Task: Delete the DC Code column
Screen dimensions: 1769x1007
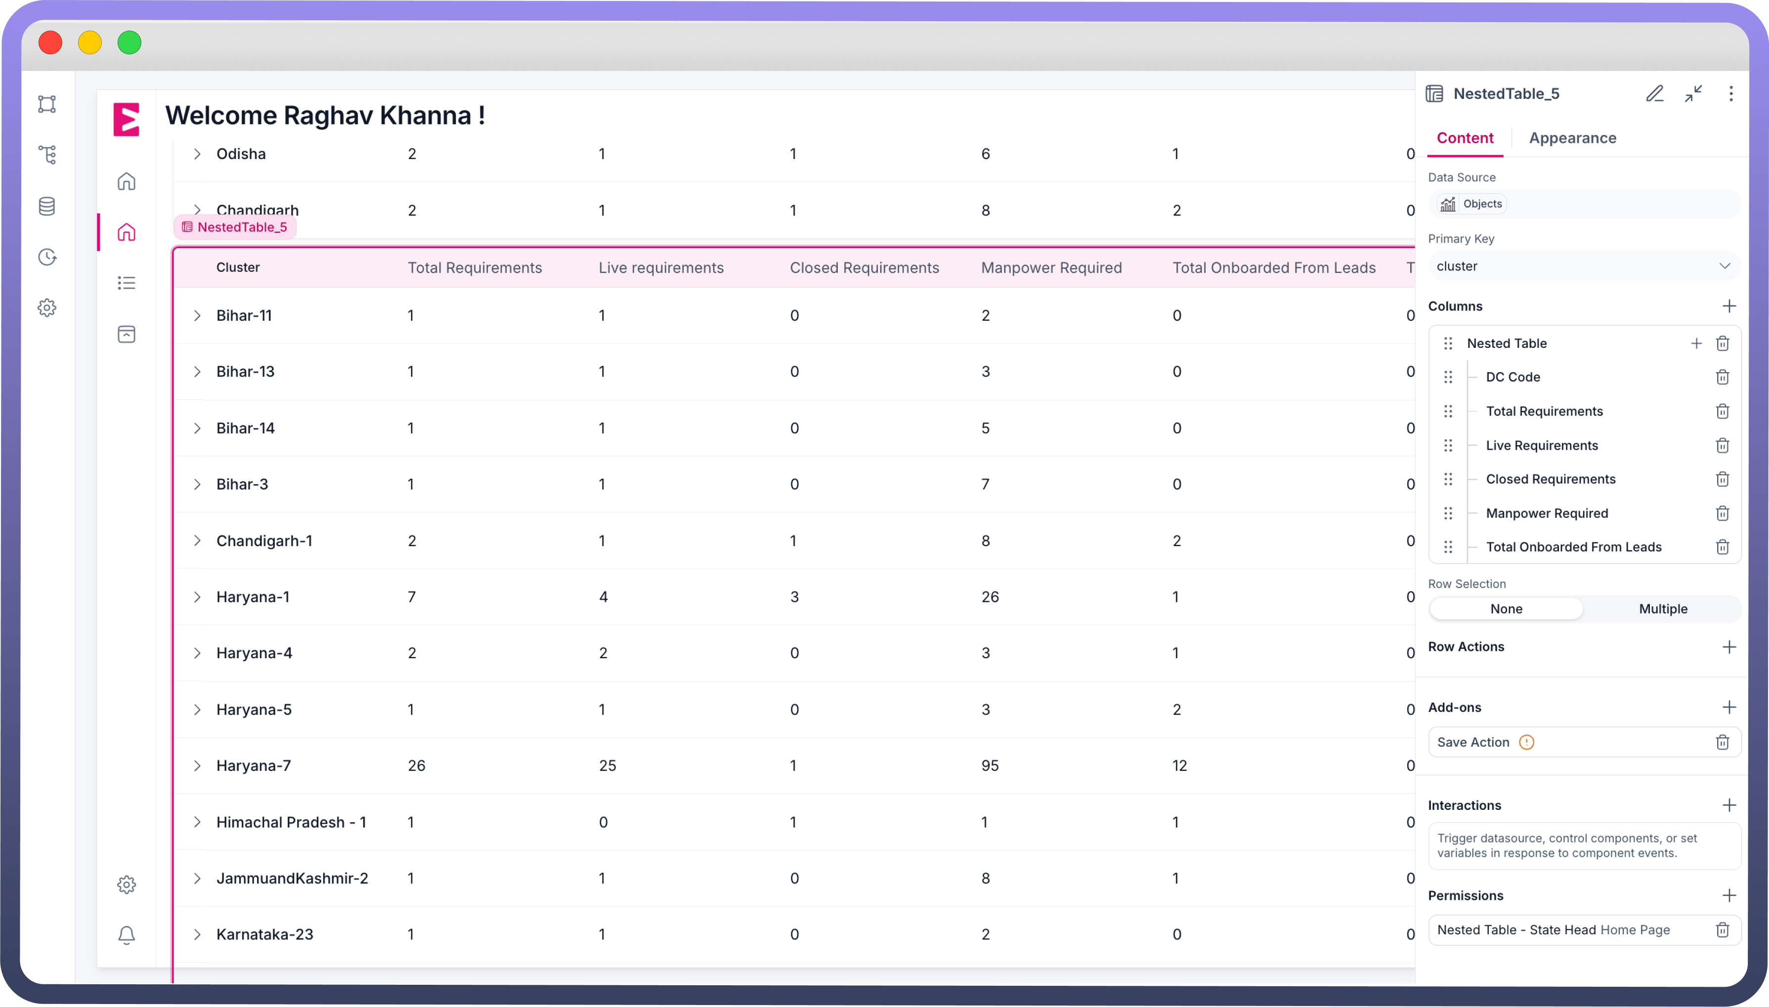Action: click(x=1722, y=377)
